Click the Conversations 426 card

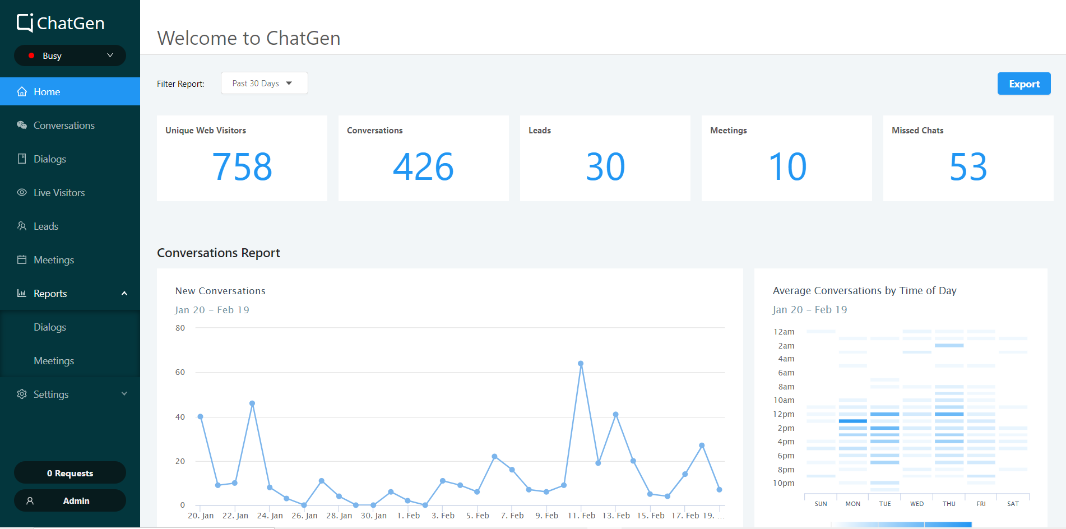coord(424,158)
